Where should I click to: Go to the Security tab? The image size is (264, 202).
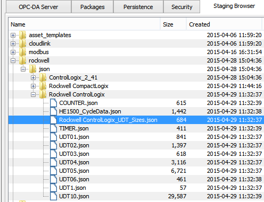tap(181, 7)
